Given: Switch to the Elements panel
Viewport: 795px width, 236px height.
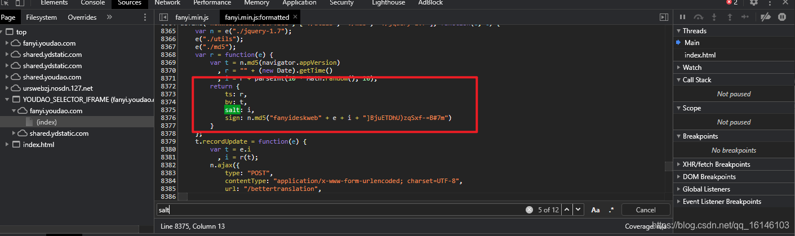Looking at the screenshot, I should pos(55,3).
